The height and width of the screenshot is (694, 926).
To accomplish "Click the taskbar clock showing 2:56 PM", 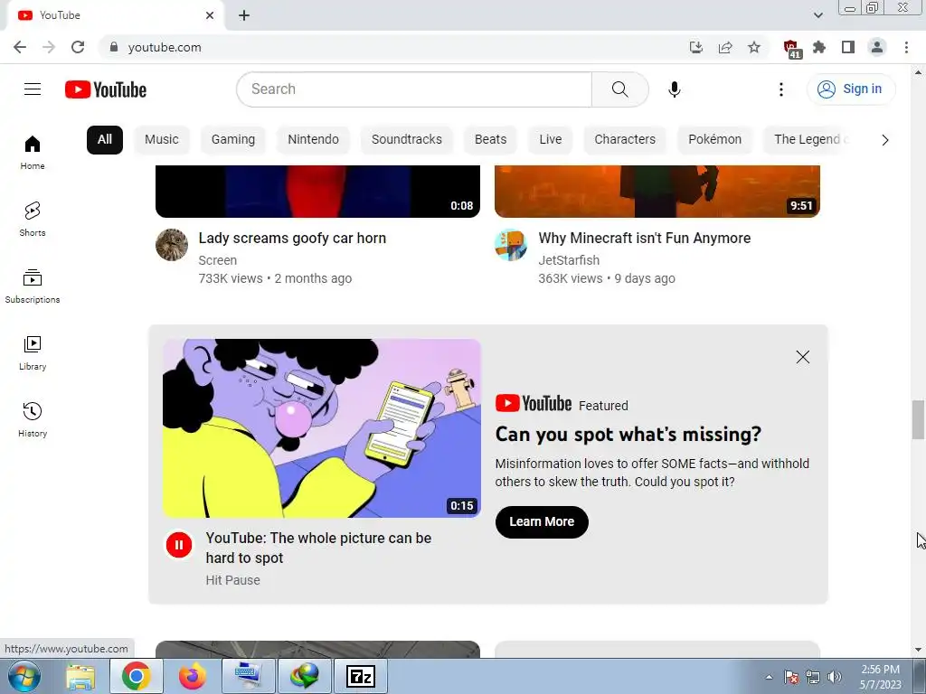I will (x=880, y=677).
